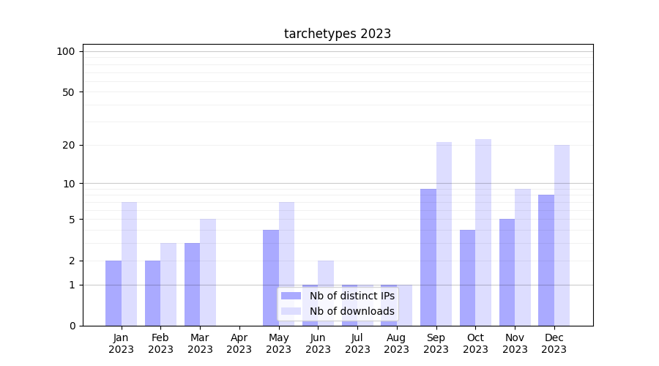Screen dimensions: 659x366
Task: Select the Dec 2023 distinct IPs bar
Action: (546, 260)
